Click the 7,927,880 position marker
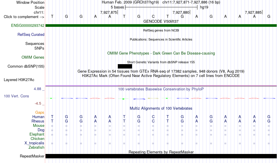The image size is (277, 163). (181, 13)
